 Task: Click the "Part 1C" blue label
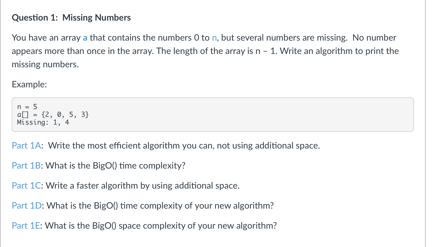(x=26, y=186)
